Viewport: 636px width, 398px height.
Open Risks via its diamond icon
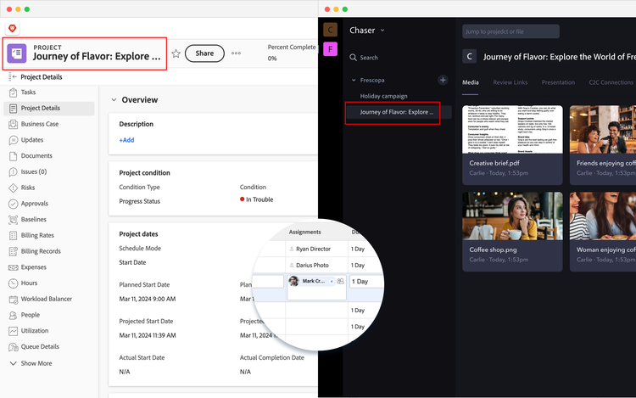pyautogui.click(x=14, y=188)
